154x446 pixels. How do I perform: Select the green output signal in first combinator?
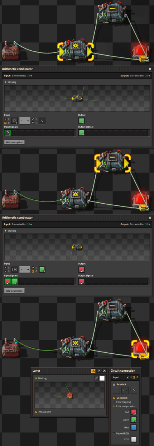point(81,121)
